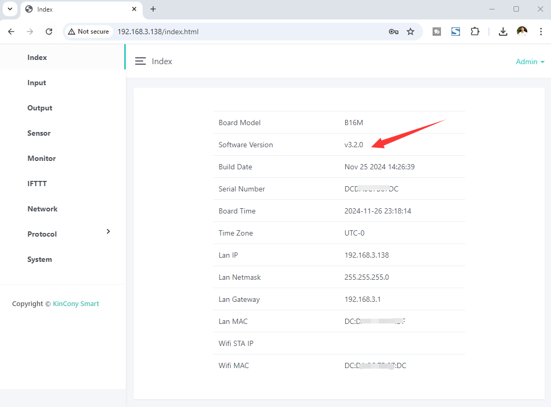Bookmark this page with the star icon

coord(410,32)
